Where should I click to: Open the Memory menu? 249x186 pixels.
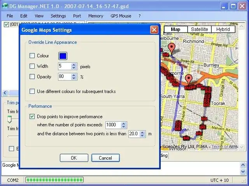pyautogui.click(x=96, y=16)
